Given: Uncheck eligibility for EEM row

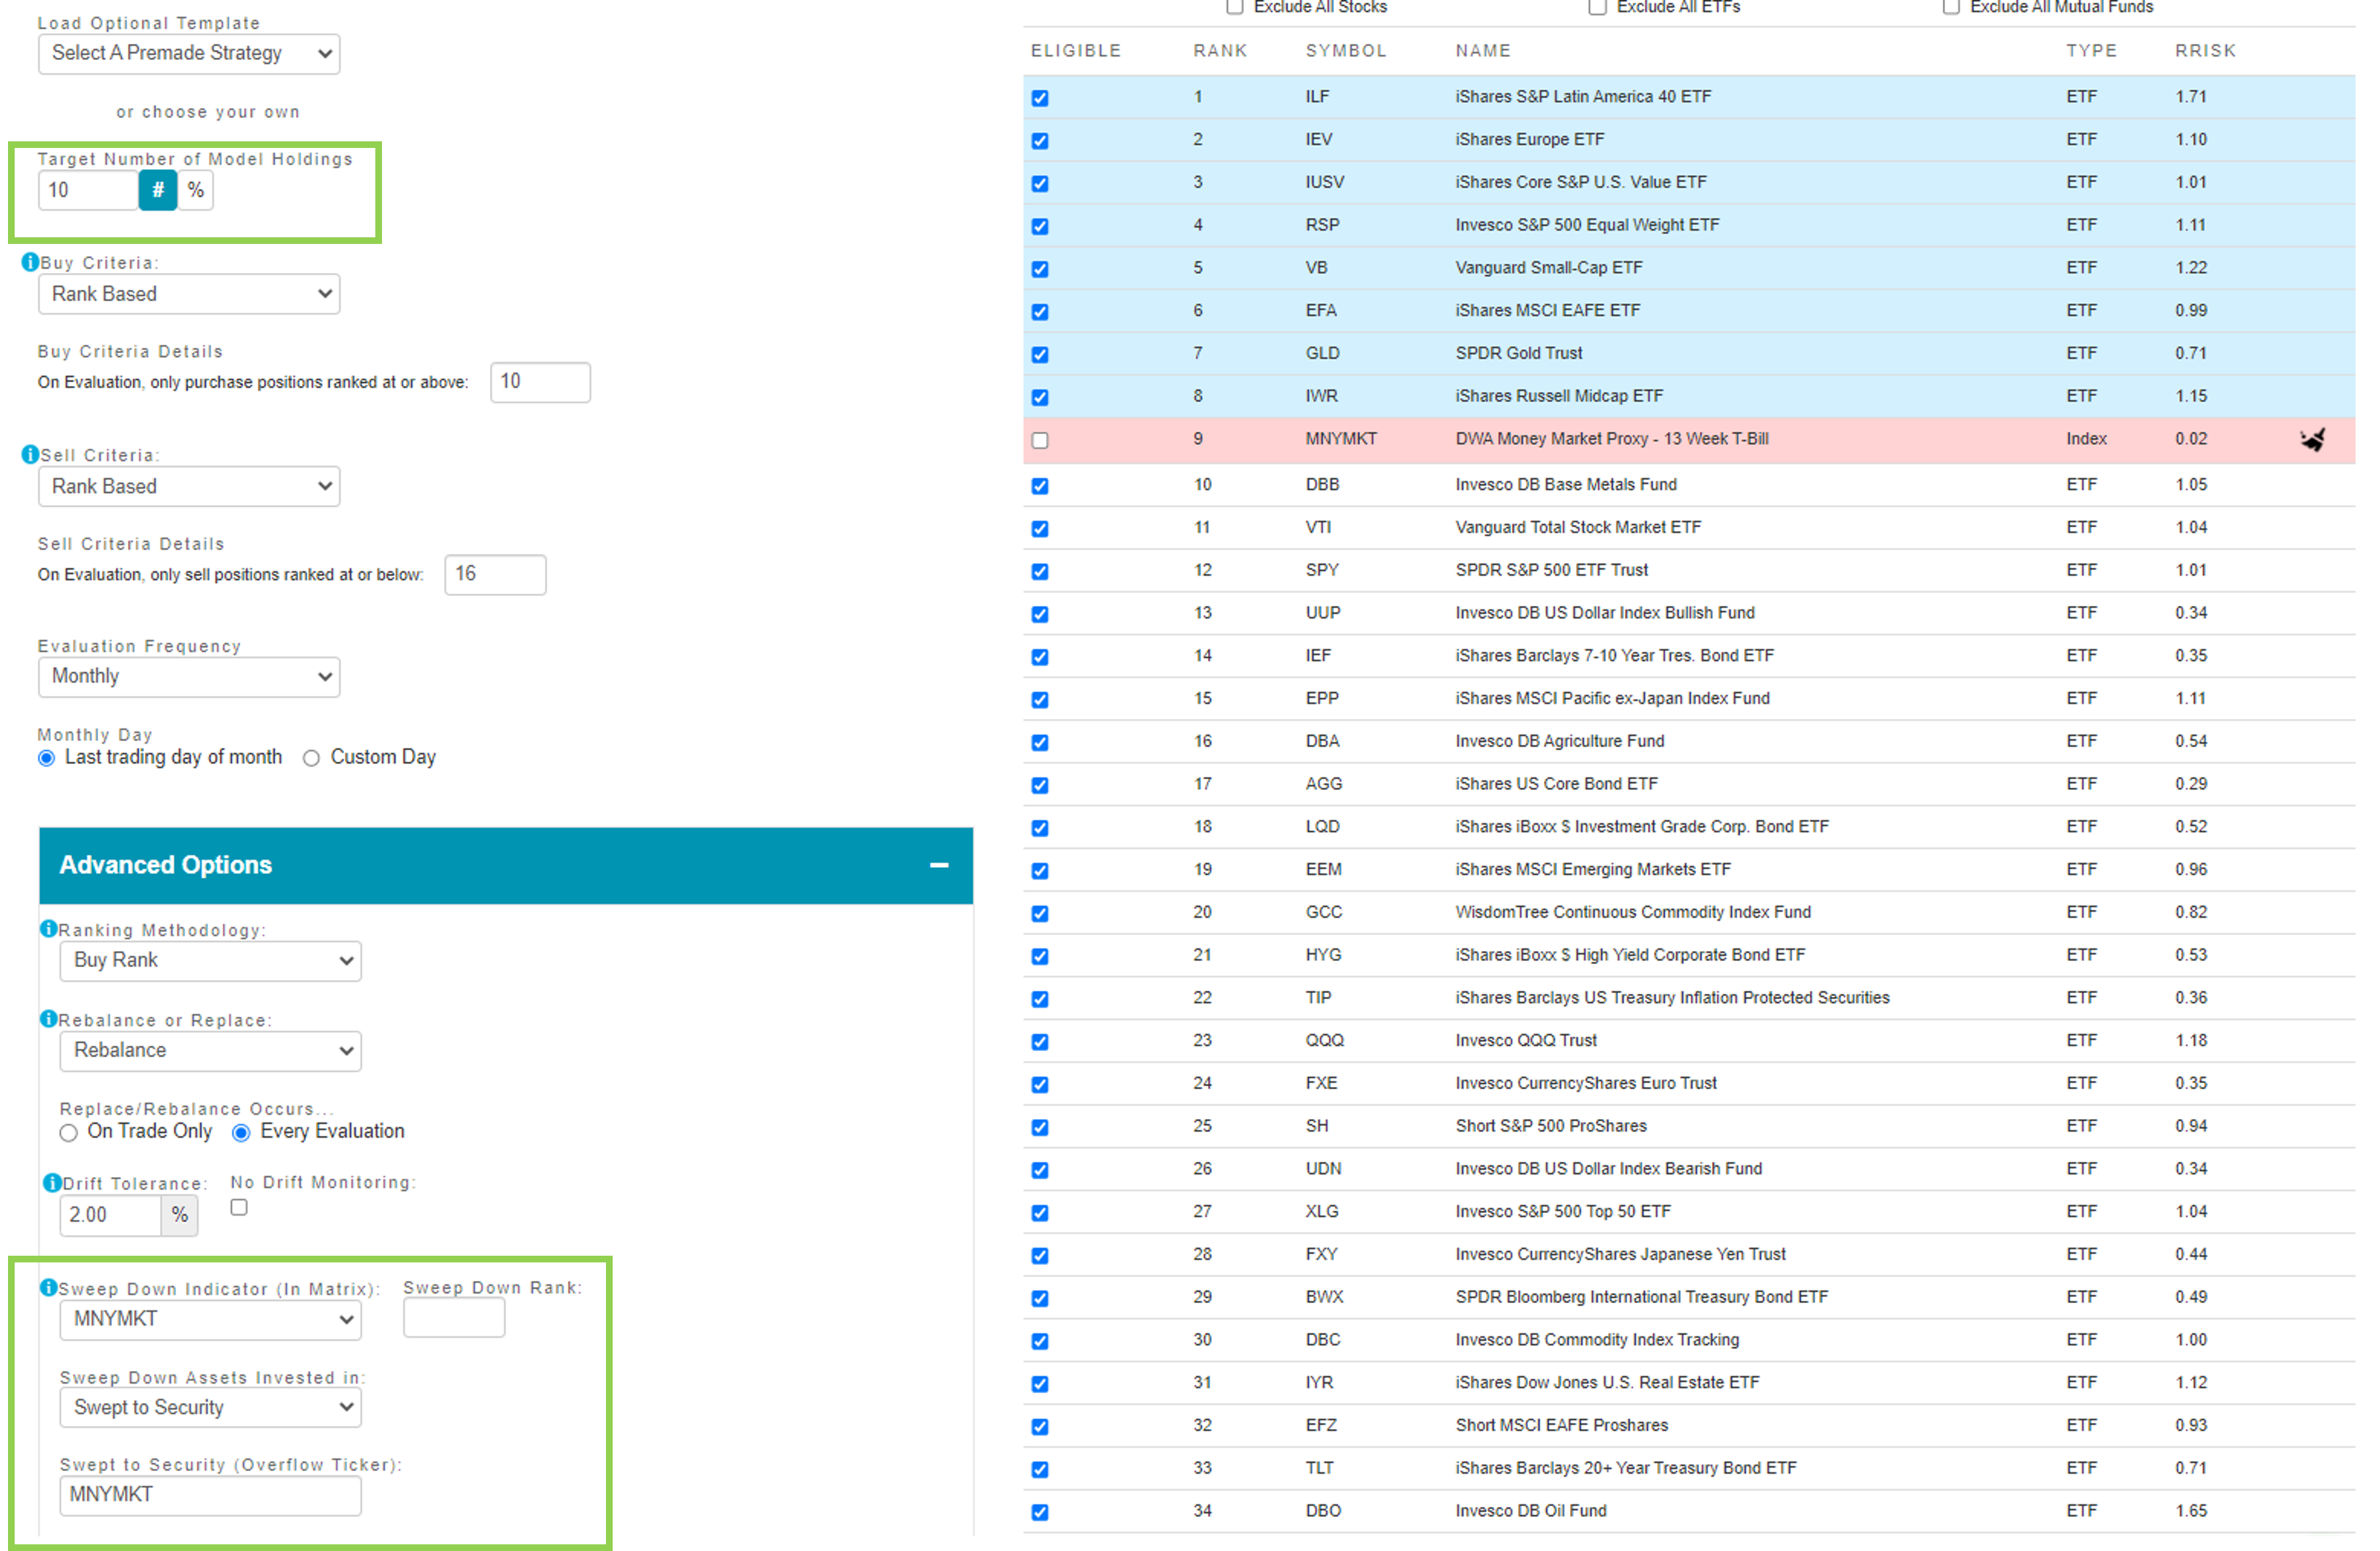Looking at the screenshot, I should point(1040,872).
